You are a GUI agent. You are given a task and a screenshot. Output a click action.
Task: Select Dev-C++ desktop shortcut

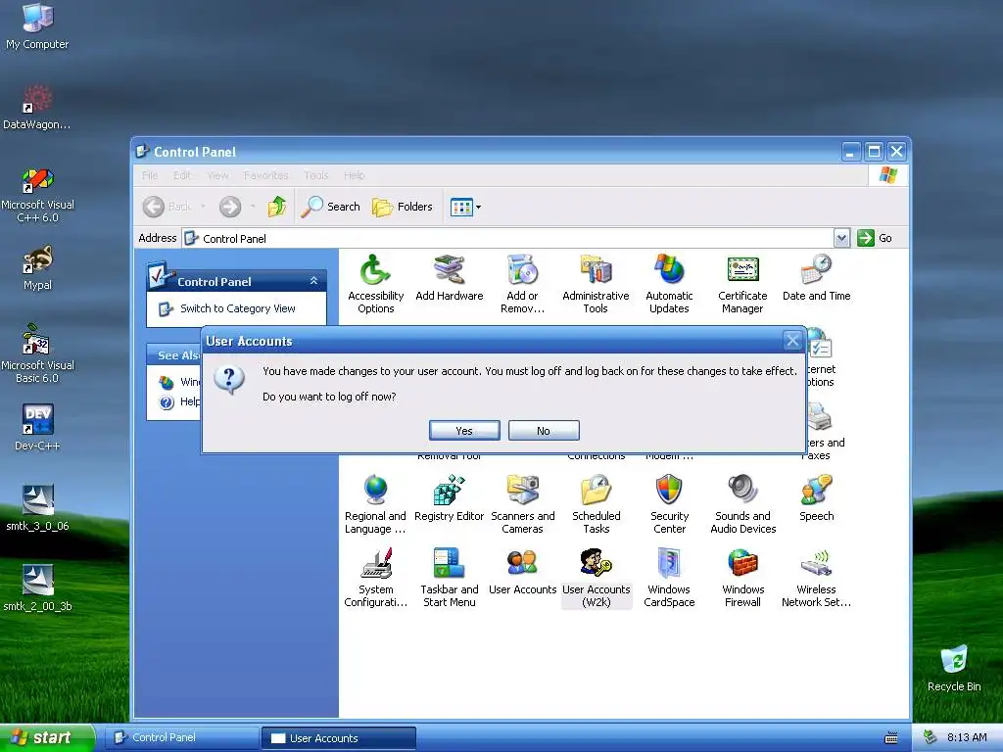(x=37, y=427)
